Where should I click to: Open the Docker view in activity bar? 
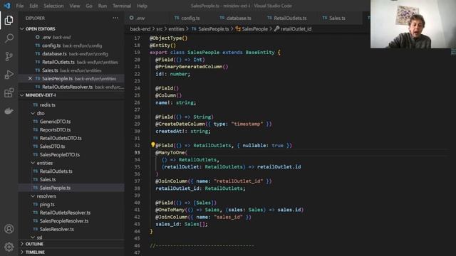[9, 111]
